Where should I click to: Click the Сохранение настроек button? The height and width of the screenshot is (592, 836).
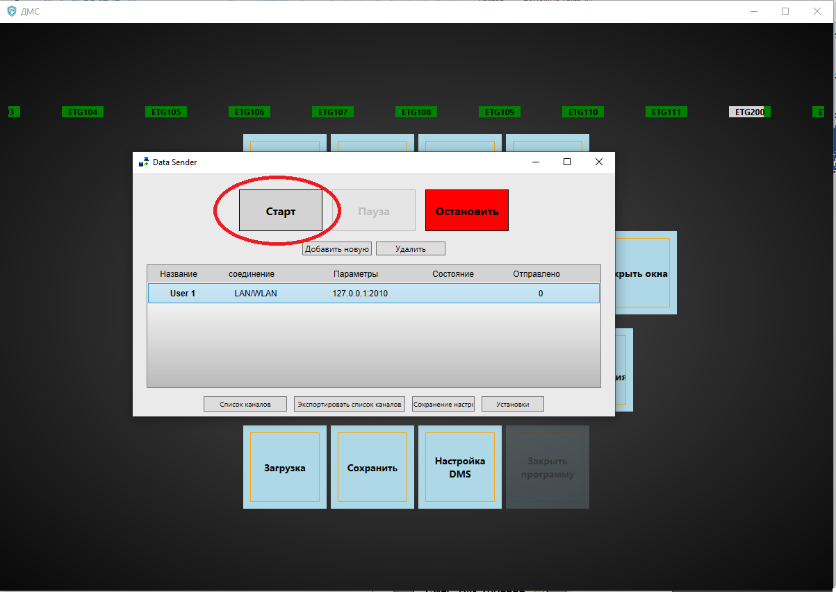click(x=443, y=404)
